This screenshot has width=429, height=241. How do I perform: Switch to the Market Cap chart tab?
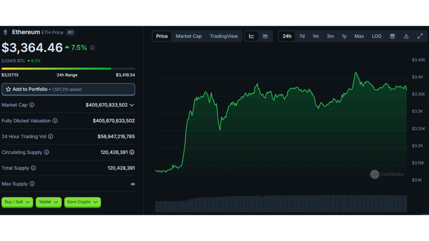click(x=188, y=36)
